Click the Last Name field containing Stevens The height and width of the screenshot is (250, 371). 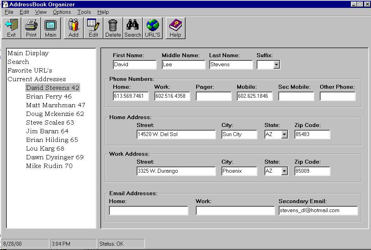[231, 65]
